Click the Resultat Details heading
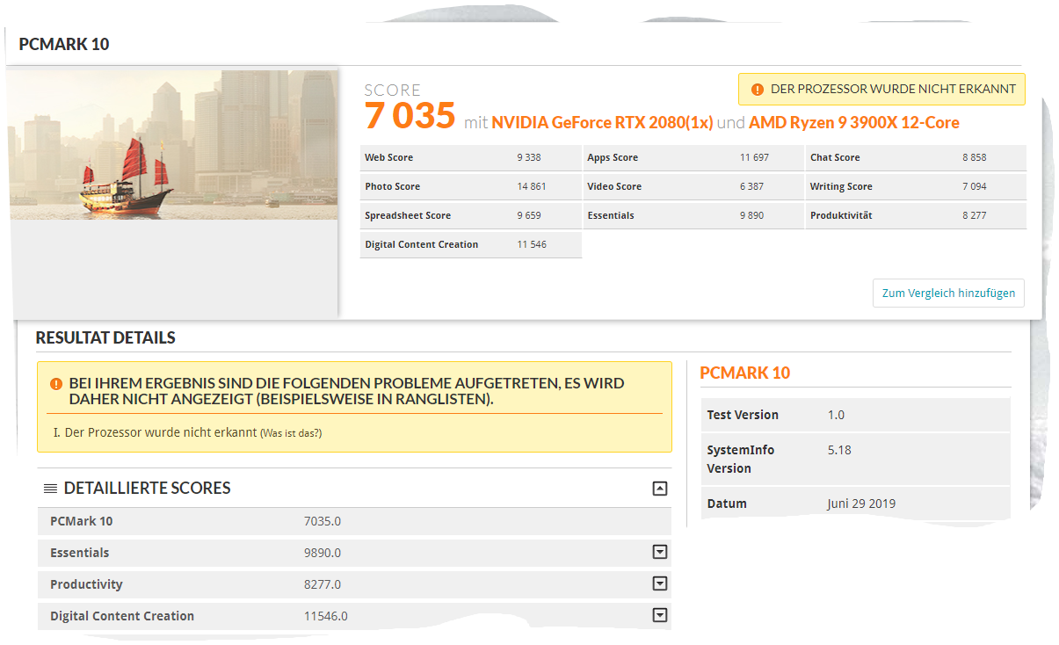The height and width of the screenshot is (645, 1059). click(105, 337)
